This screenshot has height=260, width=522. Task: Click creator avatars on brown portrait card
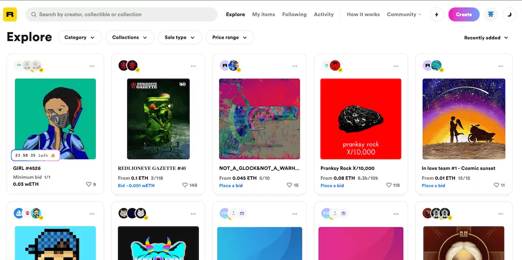click(x=437, y=214)
